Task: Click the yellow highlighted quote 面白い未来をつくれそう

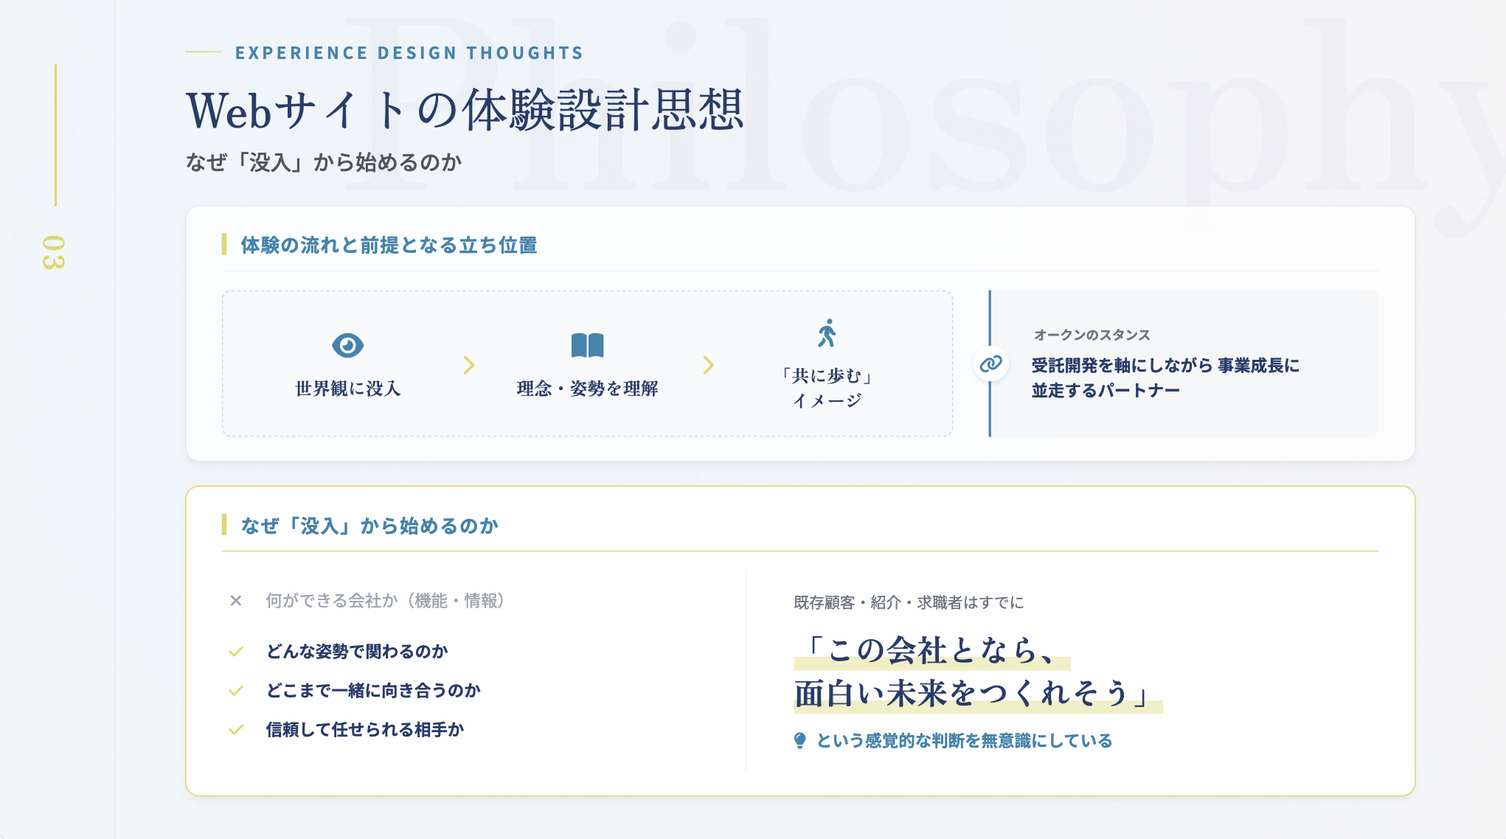Action: 977,694
